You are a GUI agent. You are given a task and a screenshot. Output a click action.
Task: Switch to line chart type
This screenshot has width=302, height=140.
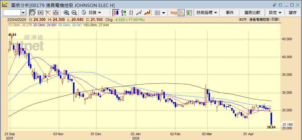pos(139,13)
